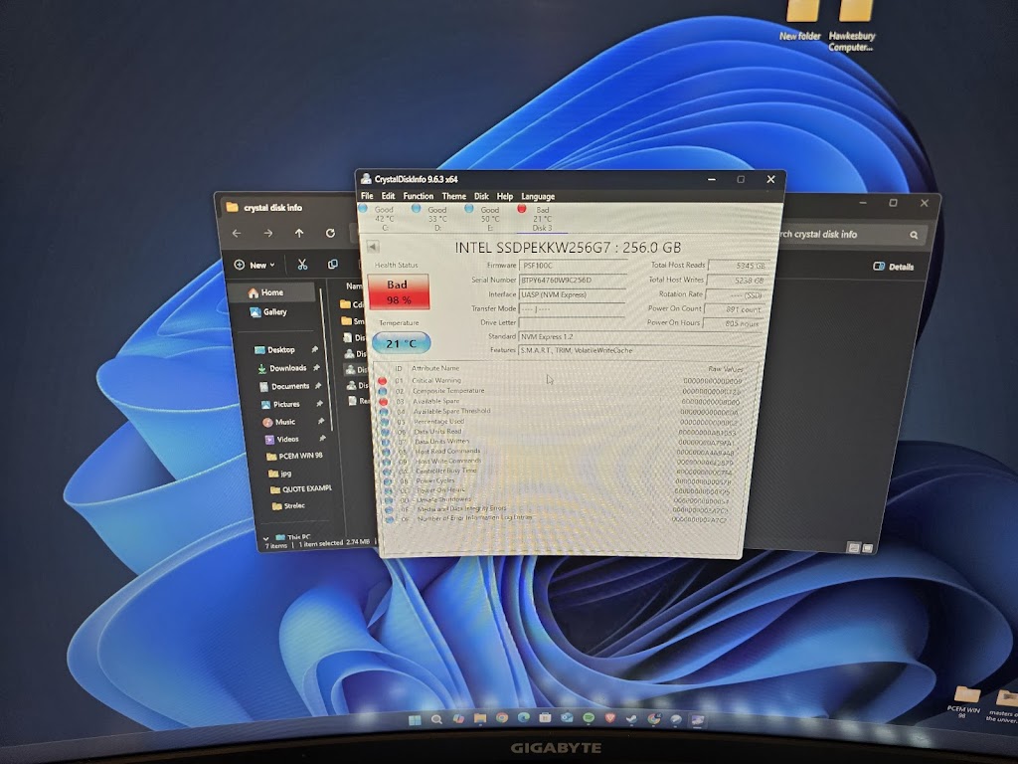This screenshot has height=764, width=1018.
Task: Open the Function menu
Action: click(x=418, y=196)
